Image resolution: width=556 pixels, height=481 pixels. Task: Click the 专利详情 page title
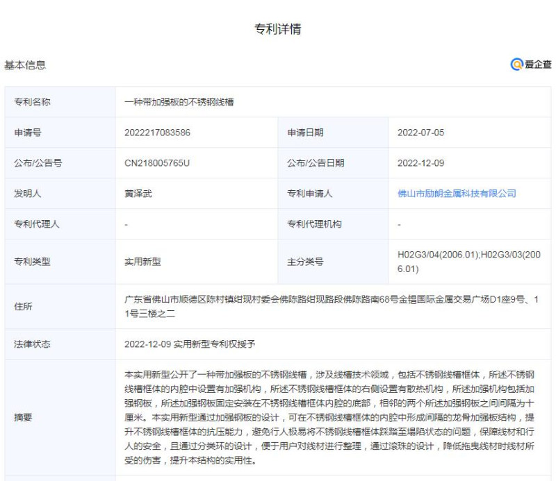tap(278, 29)
